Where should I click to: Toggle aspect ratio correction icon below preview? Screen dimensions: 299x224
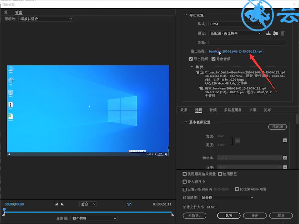coord(129,204)
